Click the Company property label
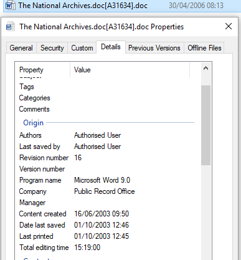Viewport: 241px width, 260px height. click(x=32, y=191)
